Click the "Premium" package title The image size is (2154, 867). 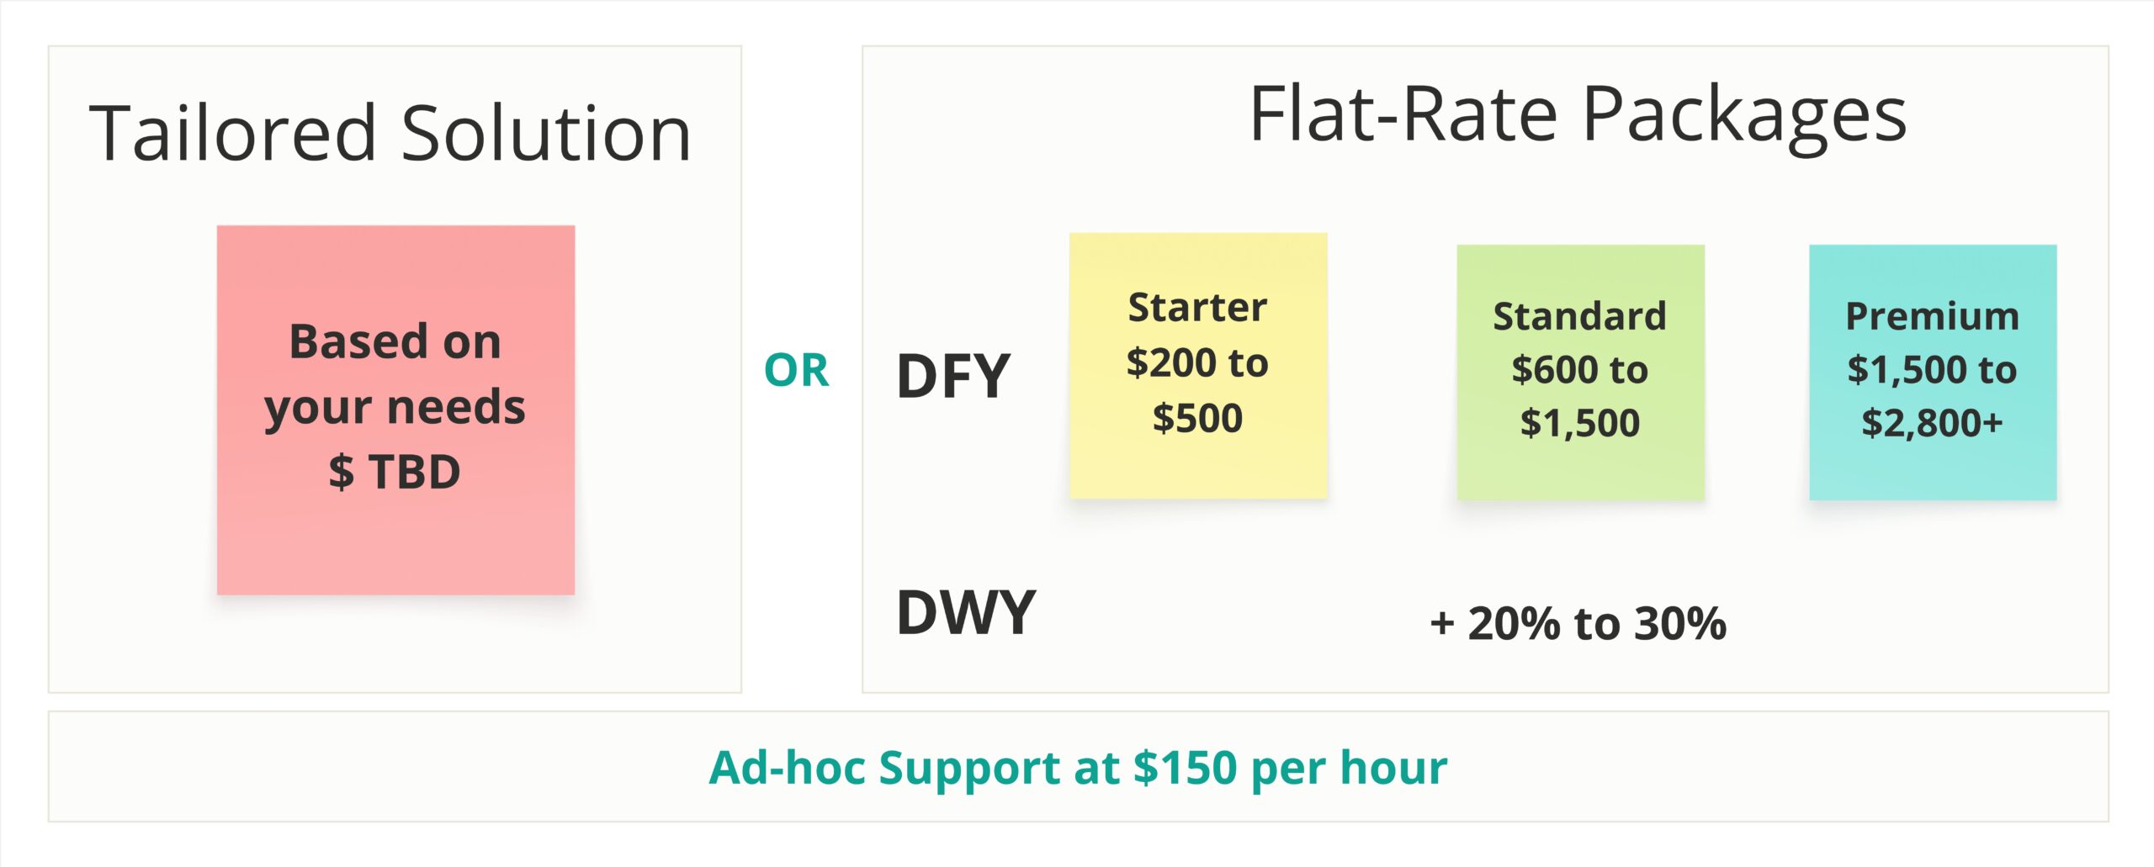(1932, 316)
